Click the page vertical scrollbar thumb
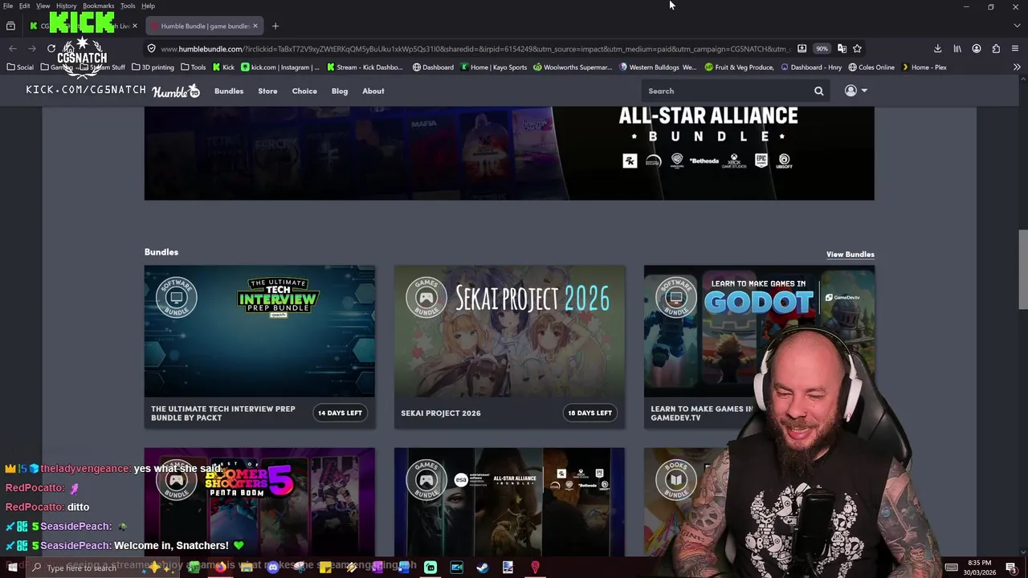Image resolution: width=1028 pixels, height=578 pixels. 1022,269
